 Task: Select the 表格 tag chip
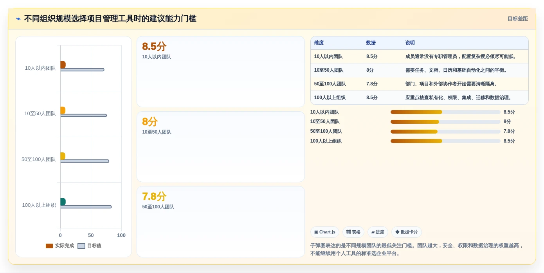[353, 232]
